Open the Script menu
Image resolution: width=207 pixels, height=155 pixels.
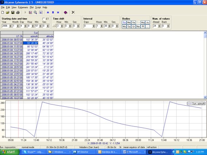click(38, 7)
